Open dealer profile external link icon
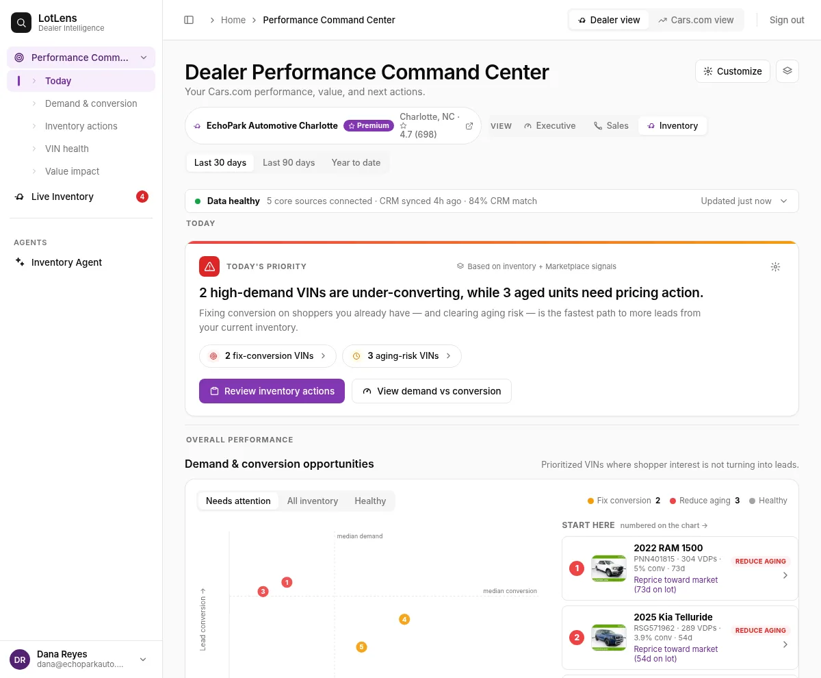Viewport: 821px width, 678px height. pyautogui.click(x=469, y=126)
